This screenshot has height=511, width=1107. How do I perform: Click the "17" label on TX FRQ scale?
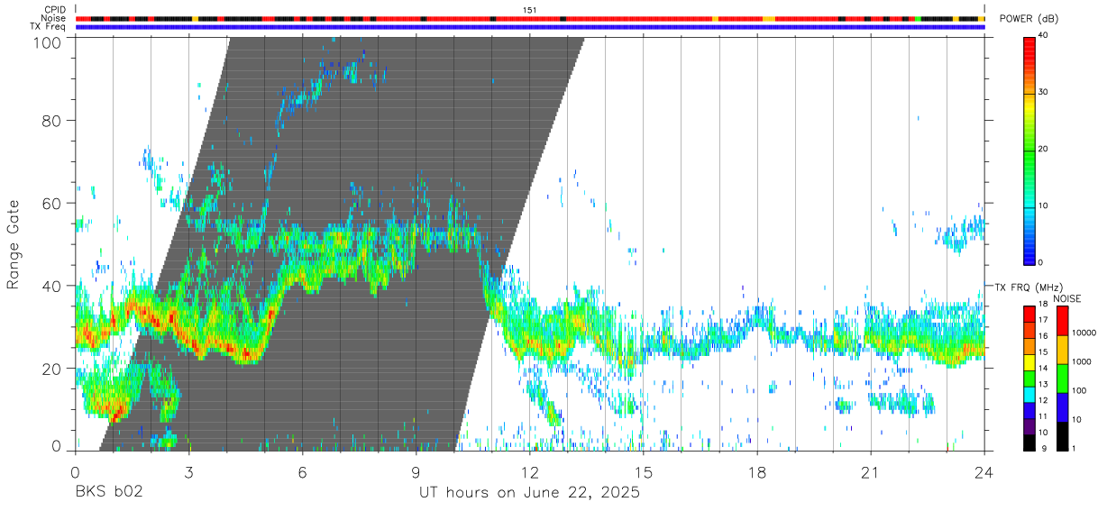point(1041,320)
